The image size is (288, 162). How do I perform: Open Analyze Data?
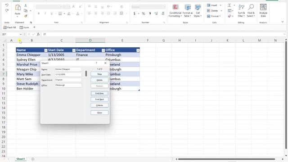coord(263,10)
